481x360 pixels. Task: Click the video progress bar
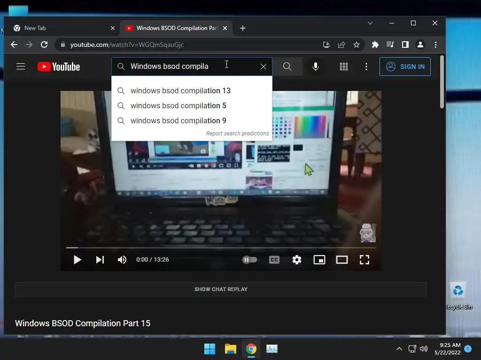pyautogui.click(x=221, y=247)
